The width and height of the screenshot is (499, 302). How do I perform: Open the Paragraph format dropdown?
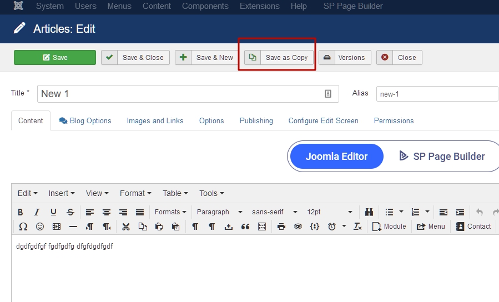click(x=219, y=212)
